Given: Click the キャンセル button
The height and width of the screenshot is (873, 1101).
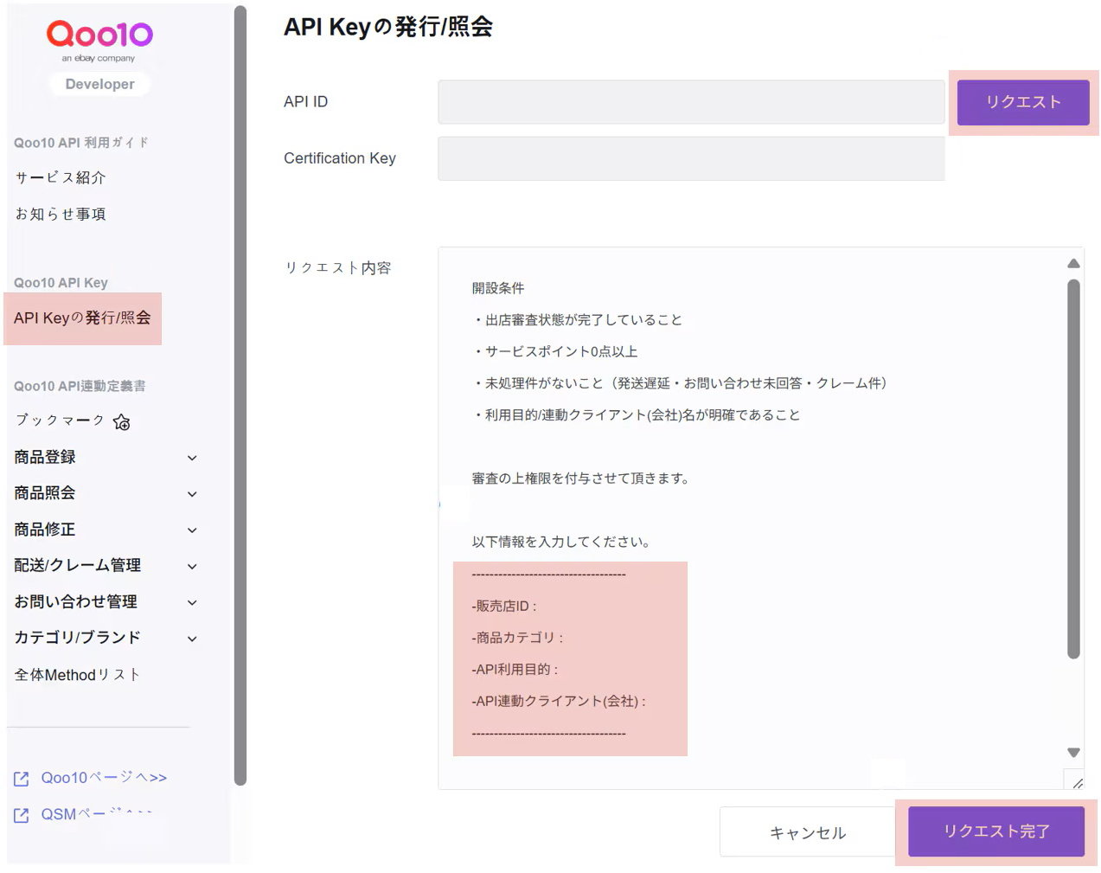Looking at the screenshot, I should (808, 832).
